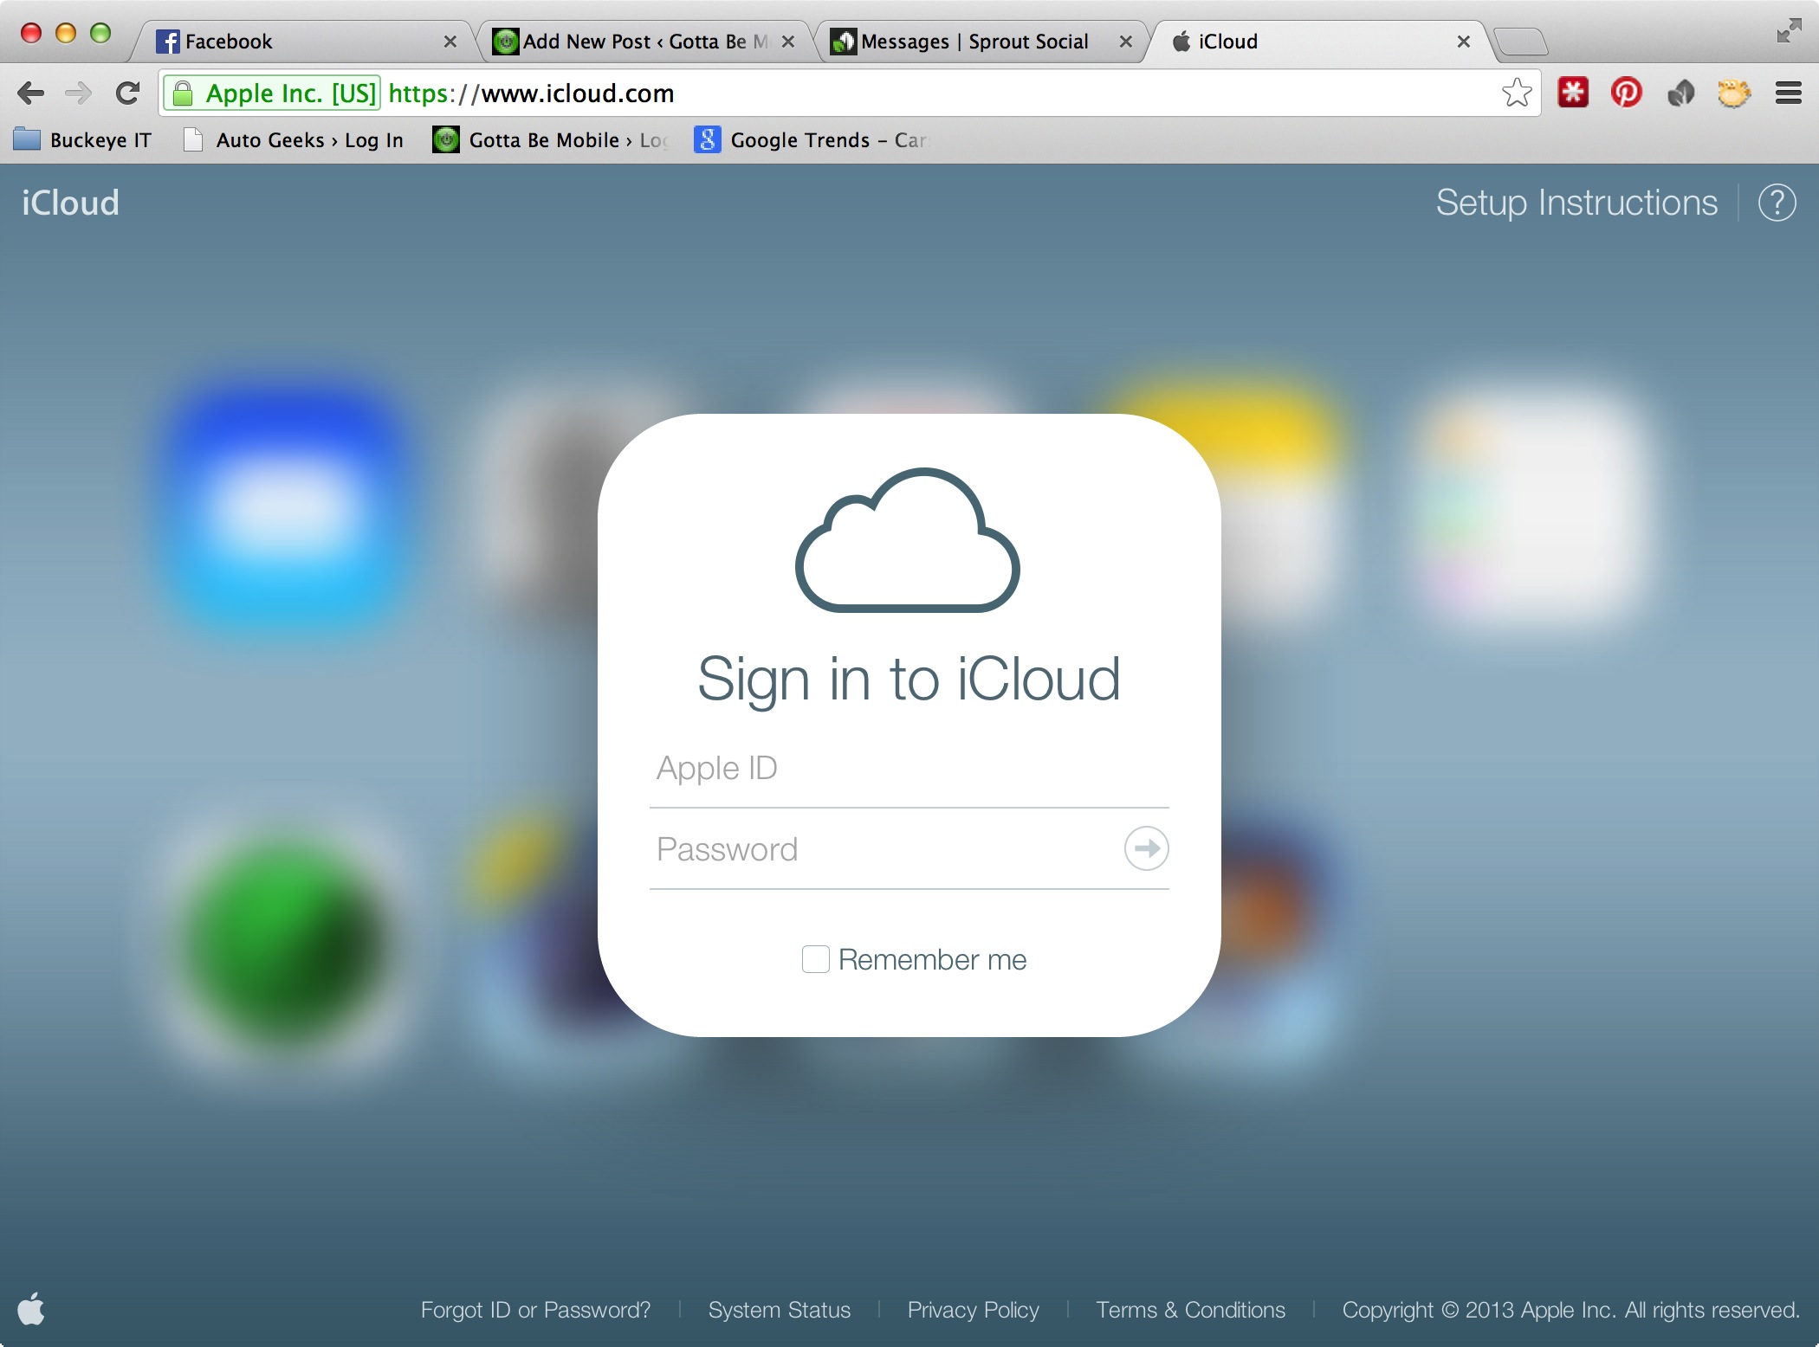Click the Apple logo in footer
This screenshot has height=1347, width=1819.
(x=31, y=1308)
